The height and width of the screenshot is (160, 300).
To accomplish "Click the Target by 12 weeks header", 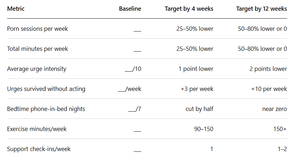I will (x=262, y=9).
